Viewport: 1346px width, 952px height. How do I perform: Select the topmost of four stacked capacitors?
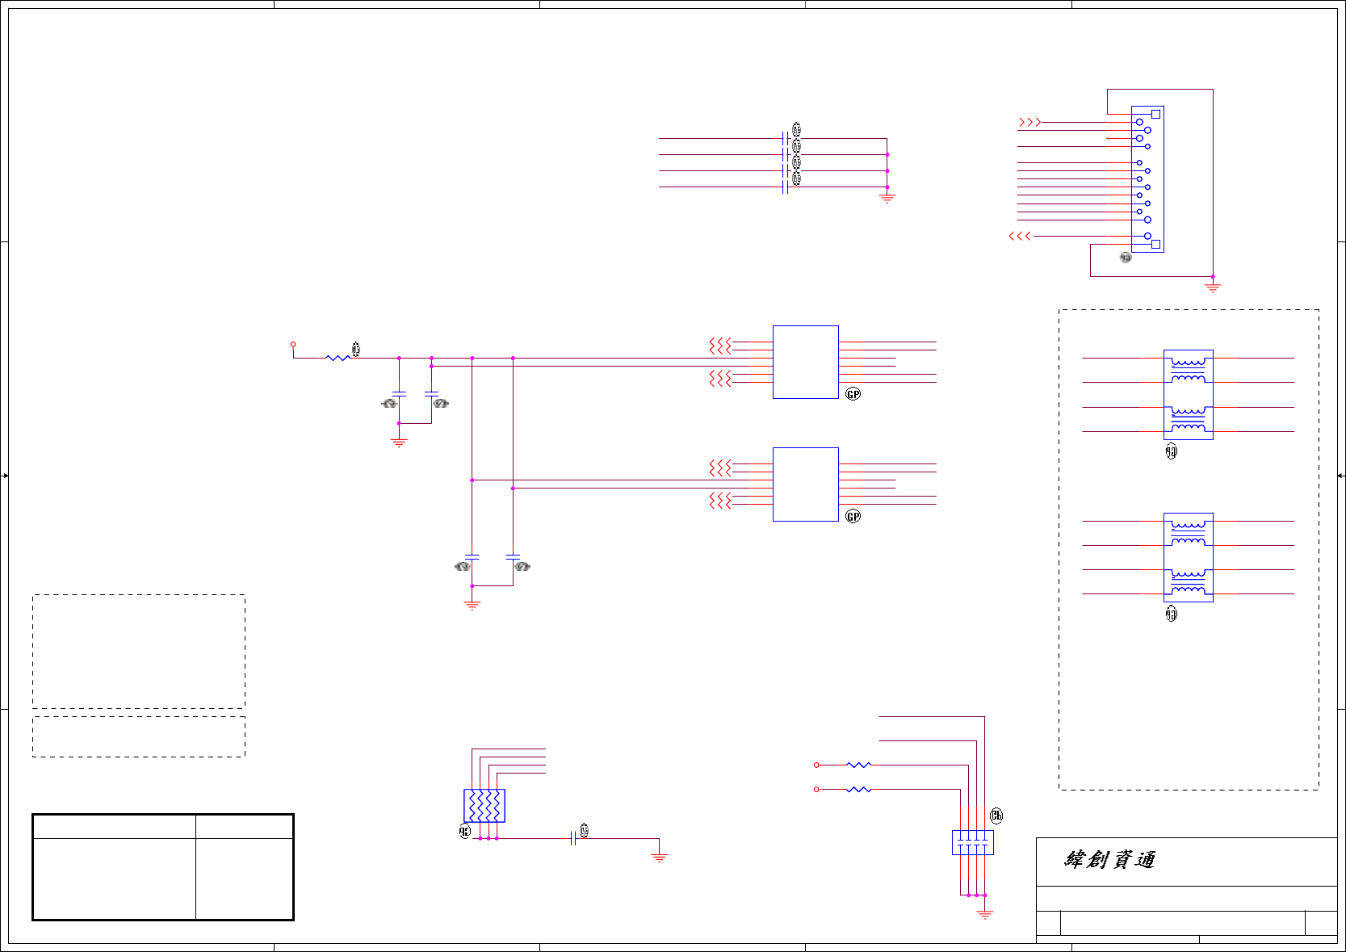click(x=786, y=138)
